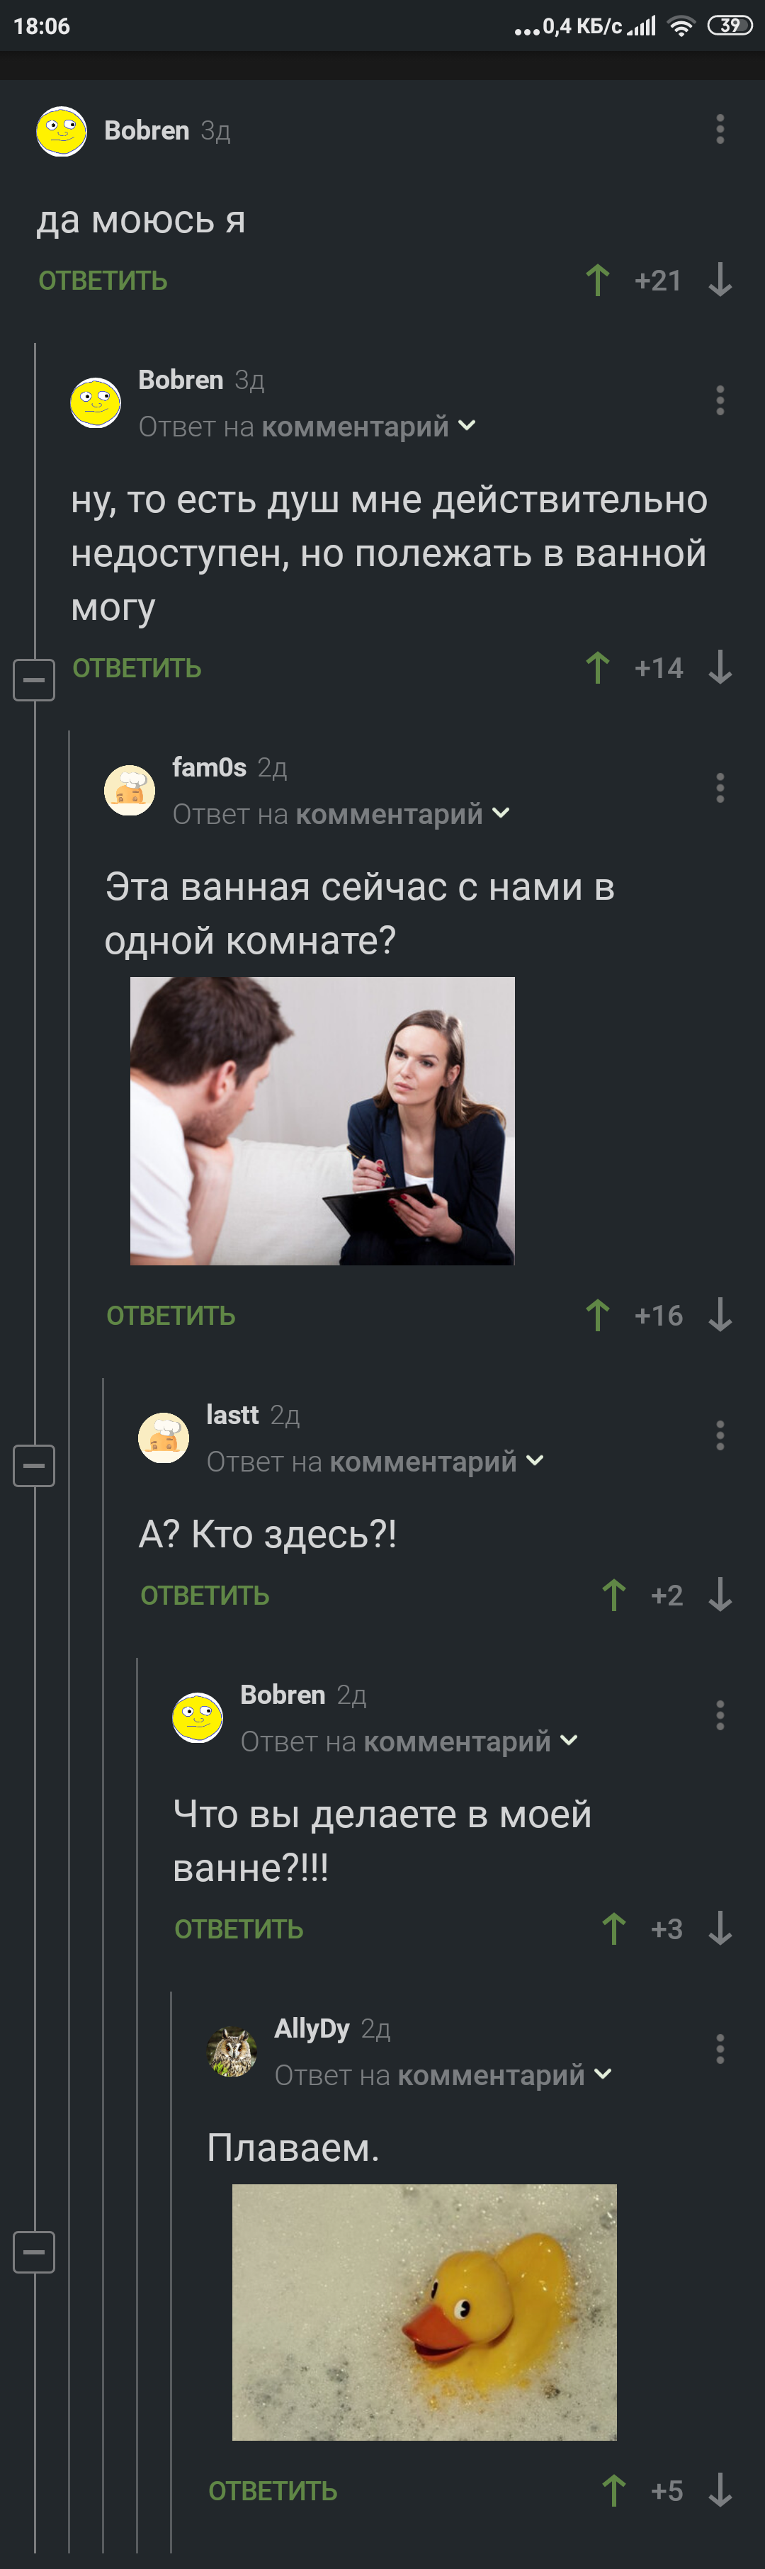Reply to lastt comment using ОТВЕТИТЬ
Screen dimensions: 765x2569
pos(205,1596)
